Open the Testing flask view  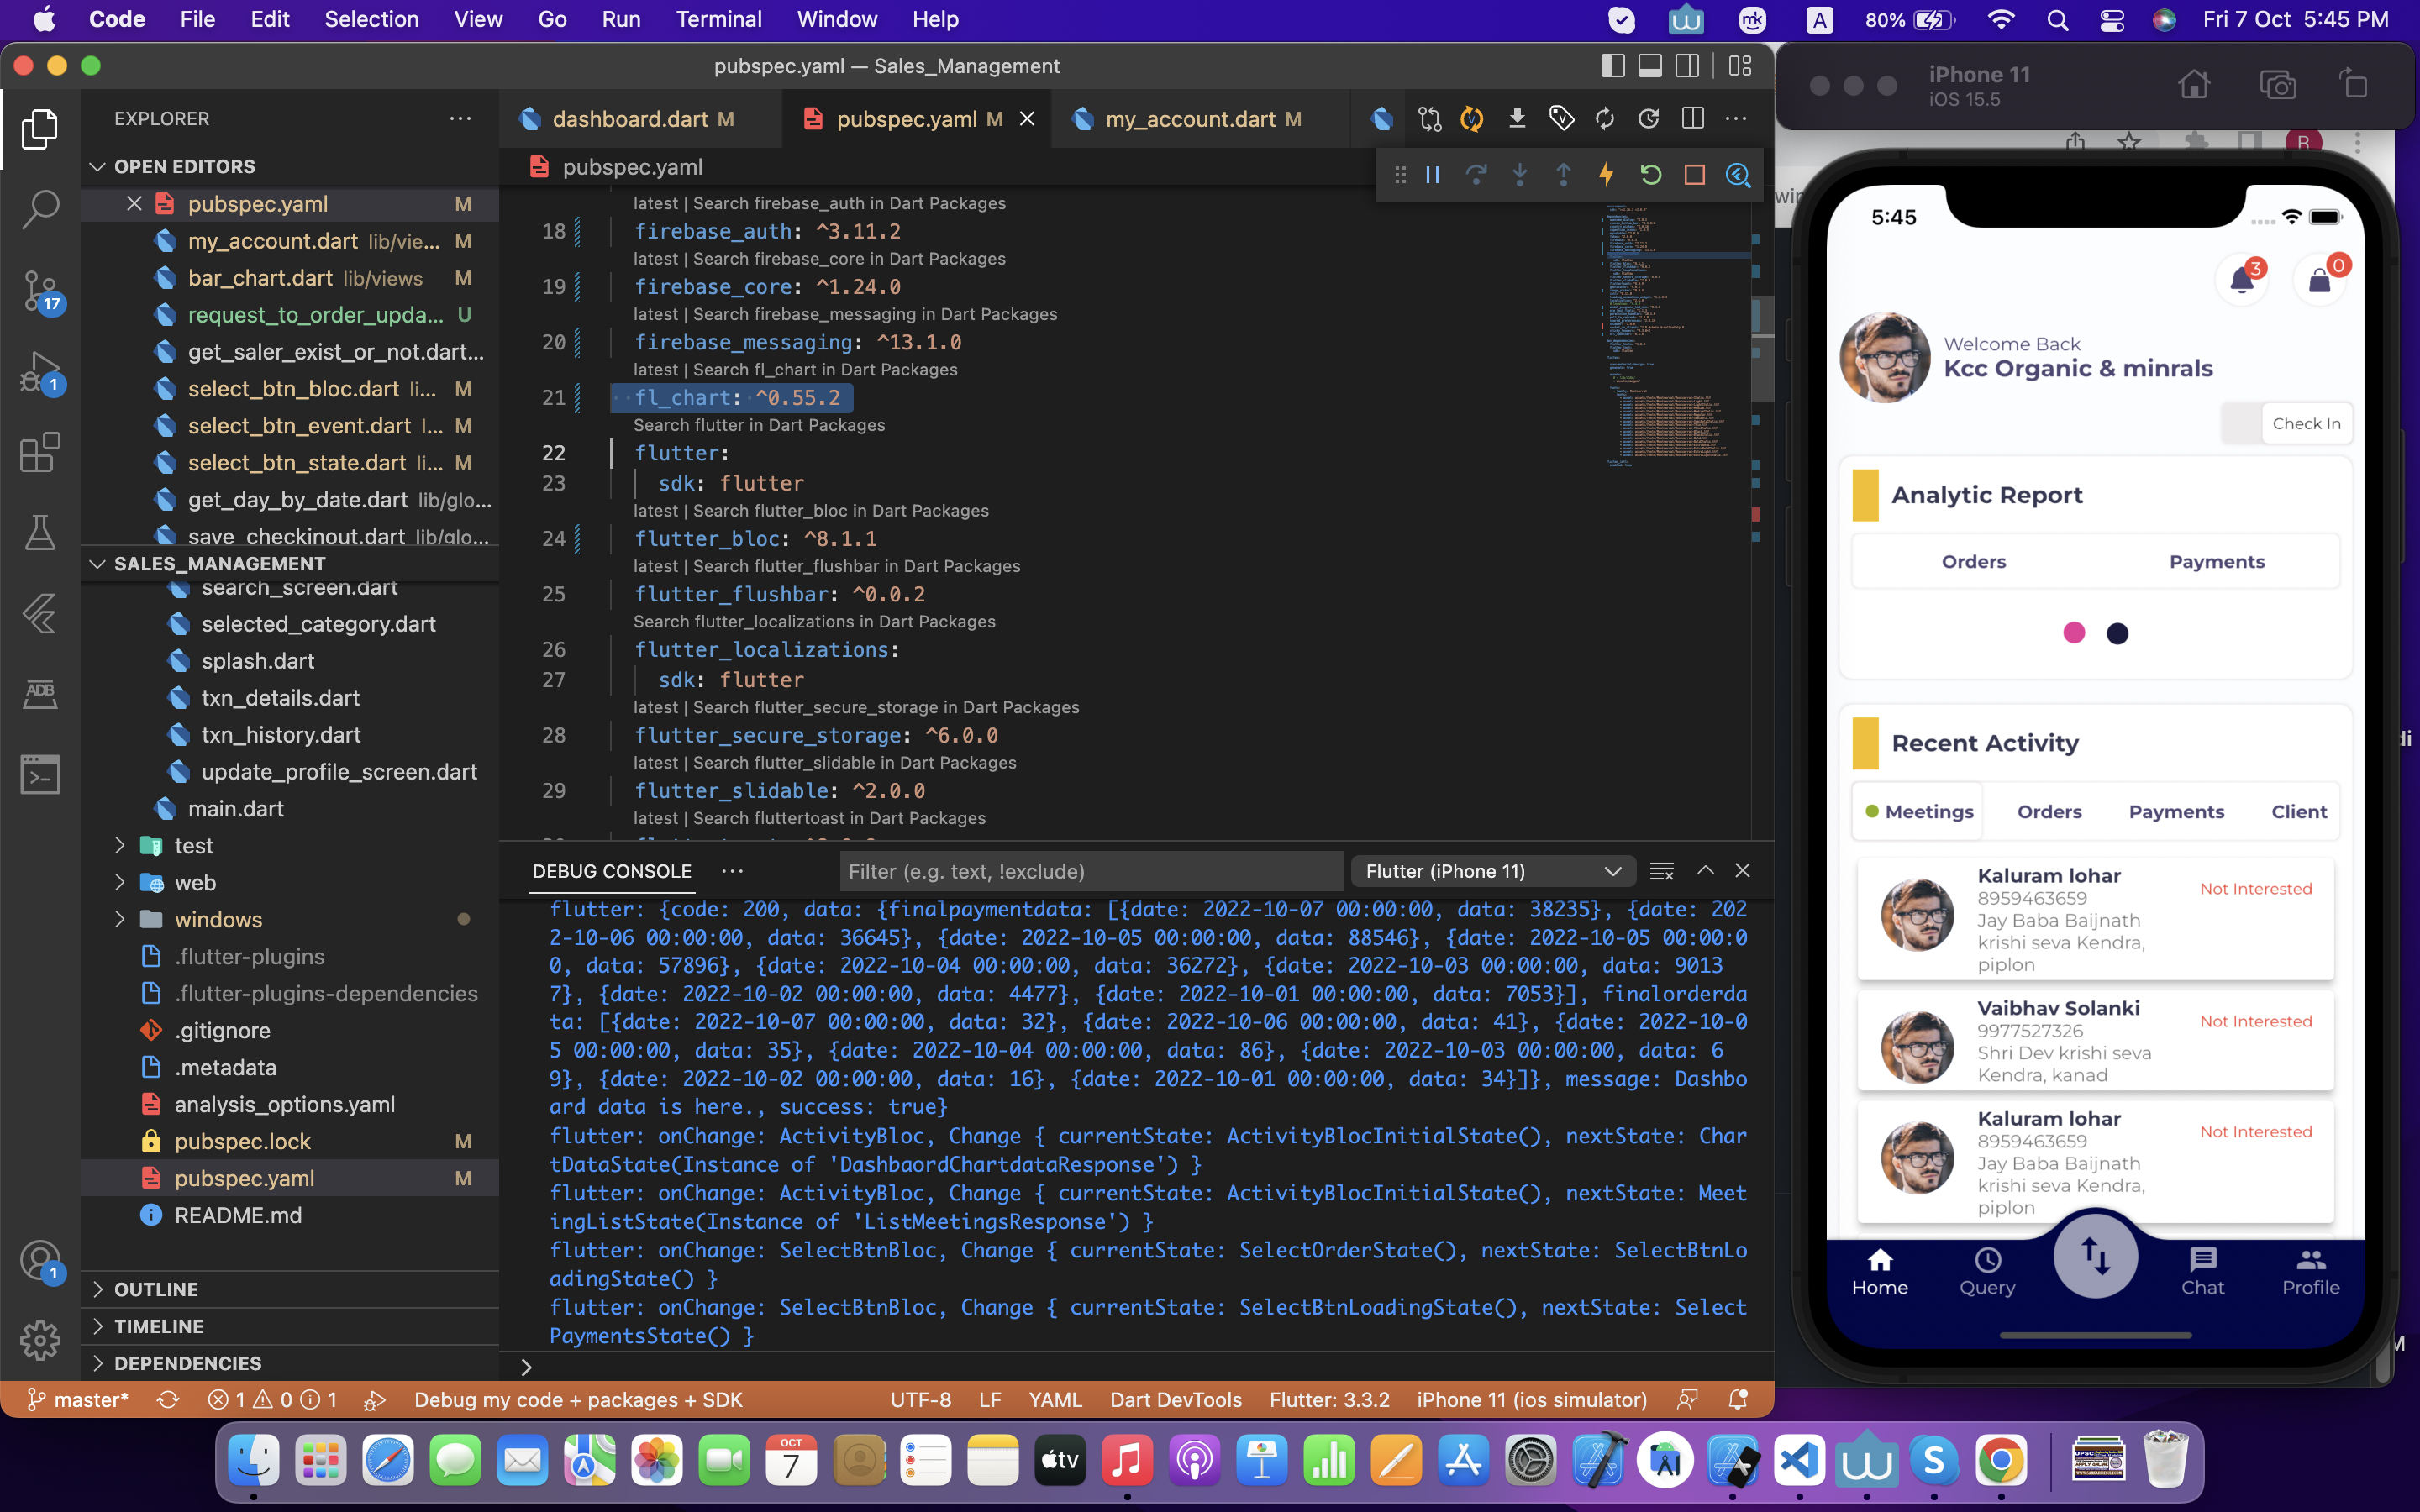coord(40,532)
